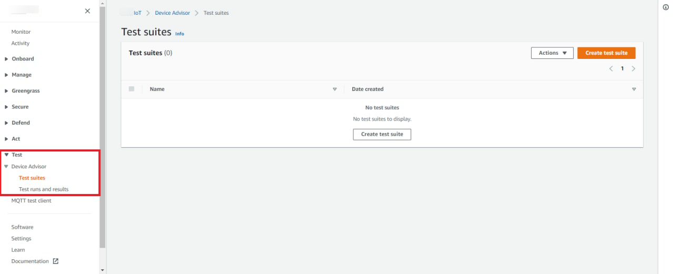Screen dimensions: 673x274
Task: Select MQTT test client in the sidebar
Action: coord(32,201)
